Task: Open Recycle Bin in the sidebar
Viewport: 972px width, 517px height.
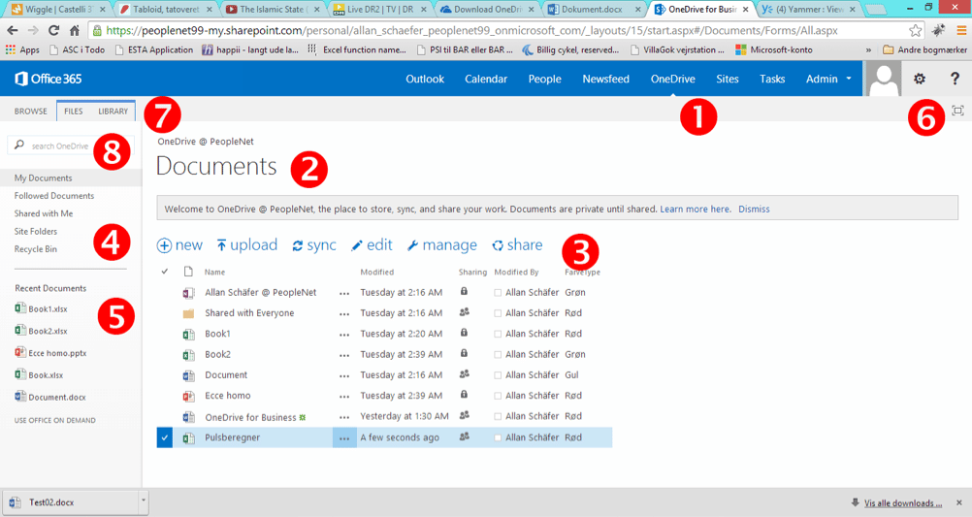Action: tap(36, 249)
